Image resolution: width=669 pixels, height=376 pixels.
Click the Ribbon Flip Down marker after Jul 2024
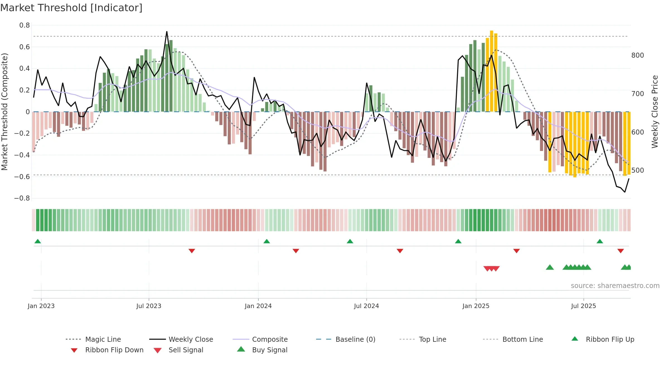pos(400,251)
